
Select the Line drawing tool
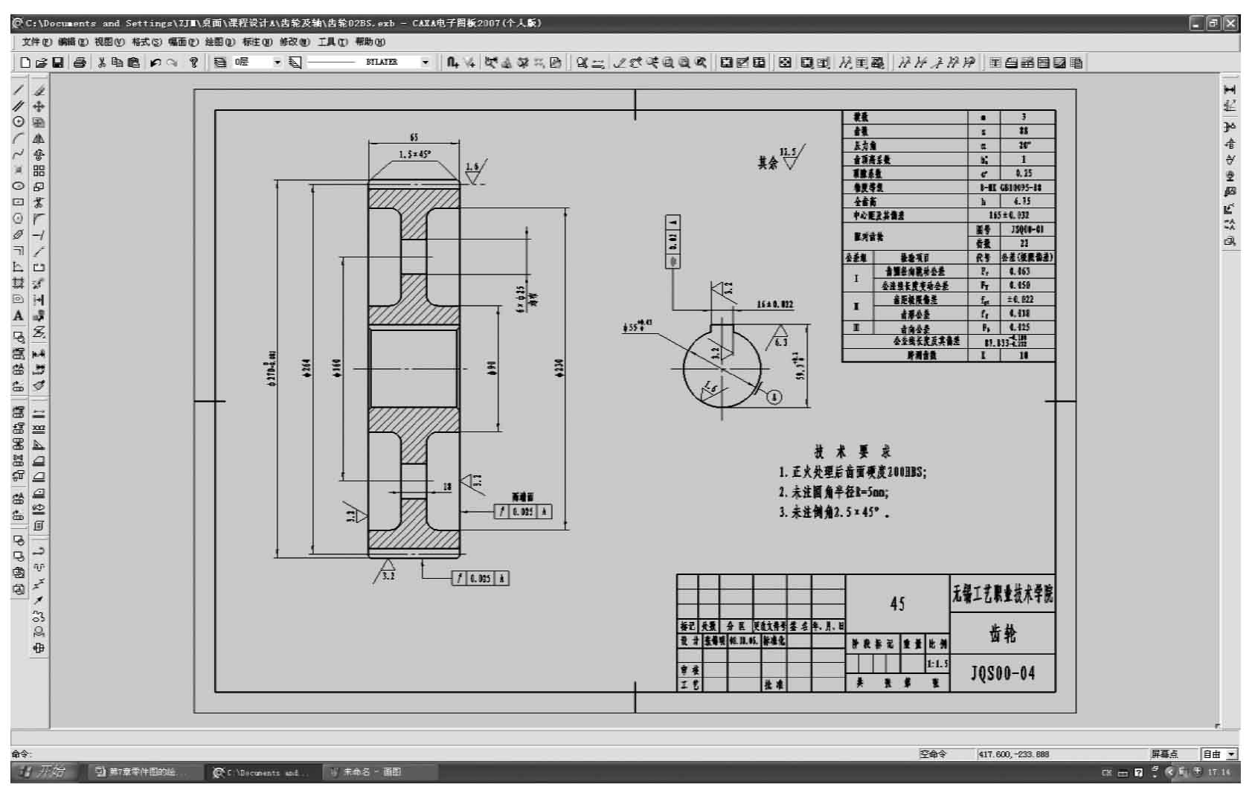coord(19,90)
